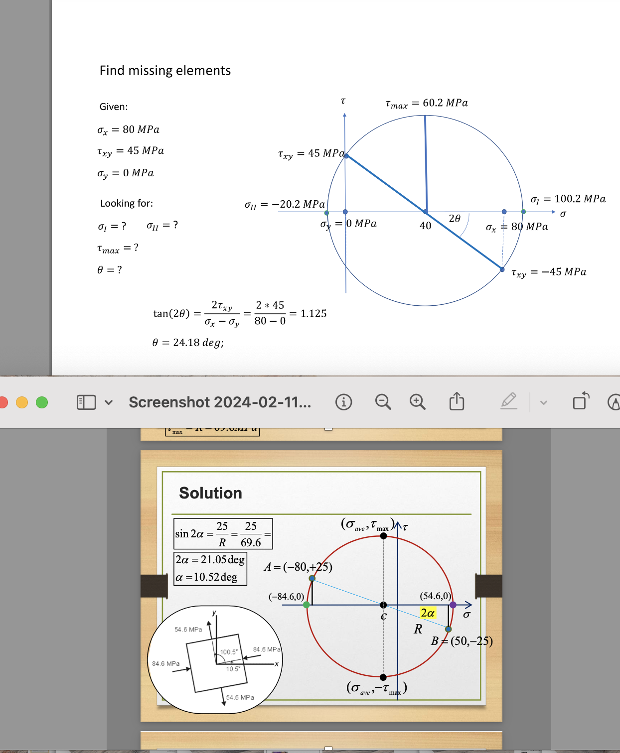Zoom out using the magnifier-minus icon
620x753 pixels.
tap(383, 402)
